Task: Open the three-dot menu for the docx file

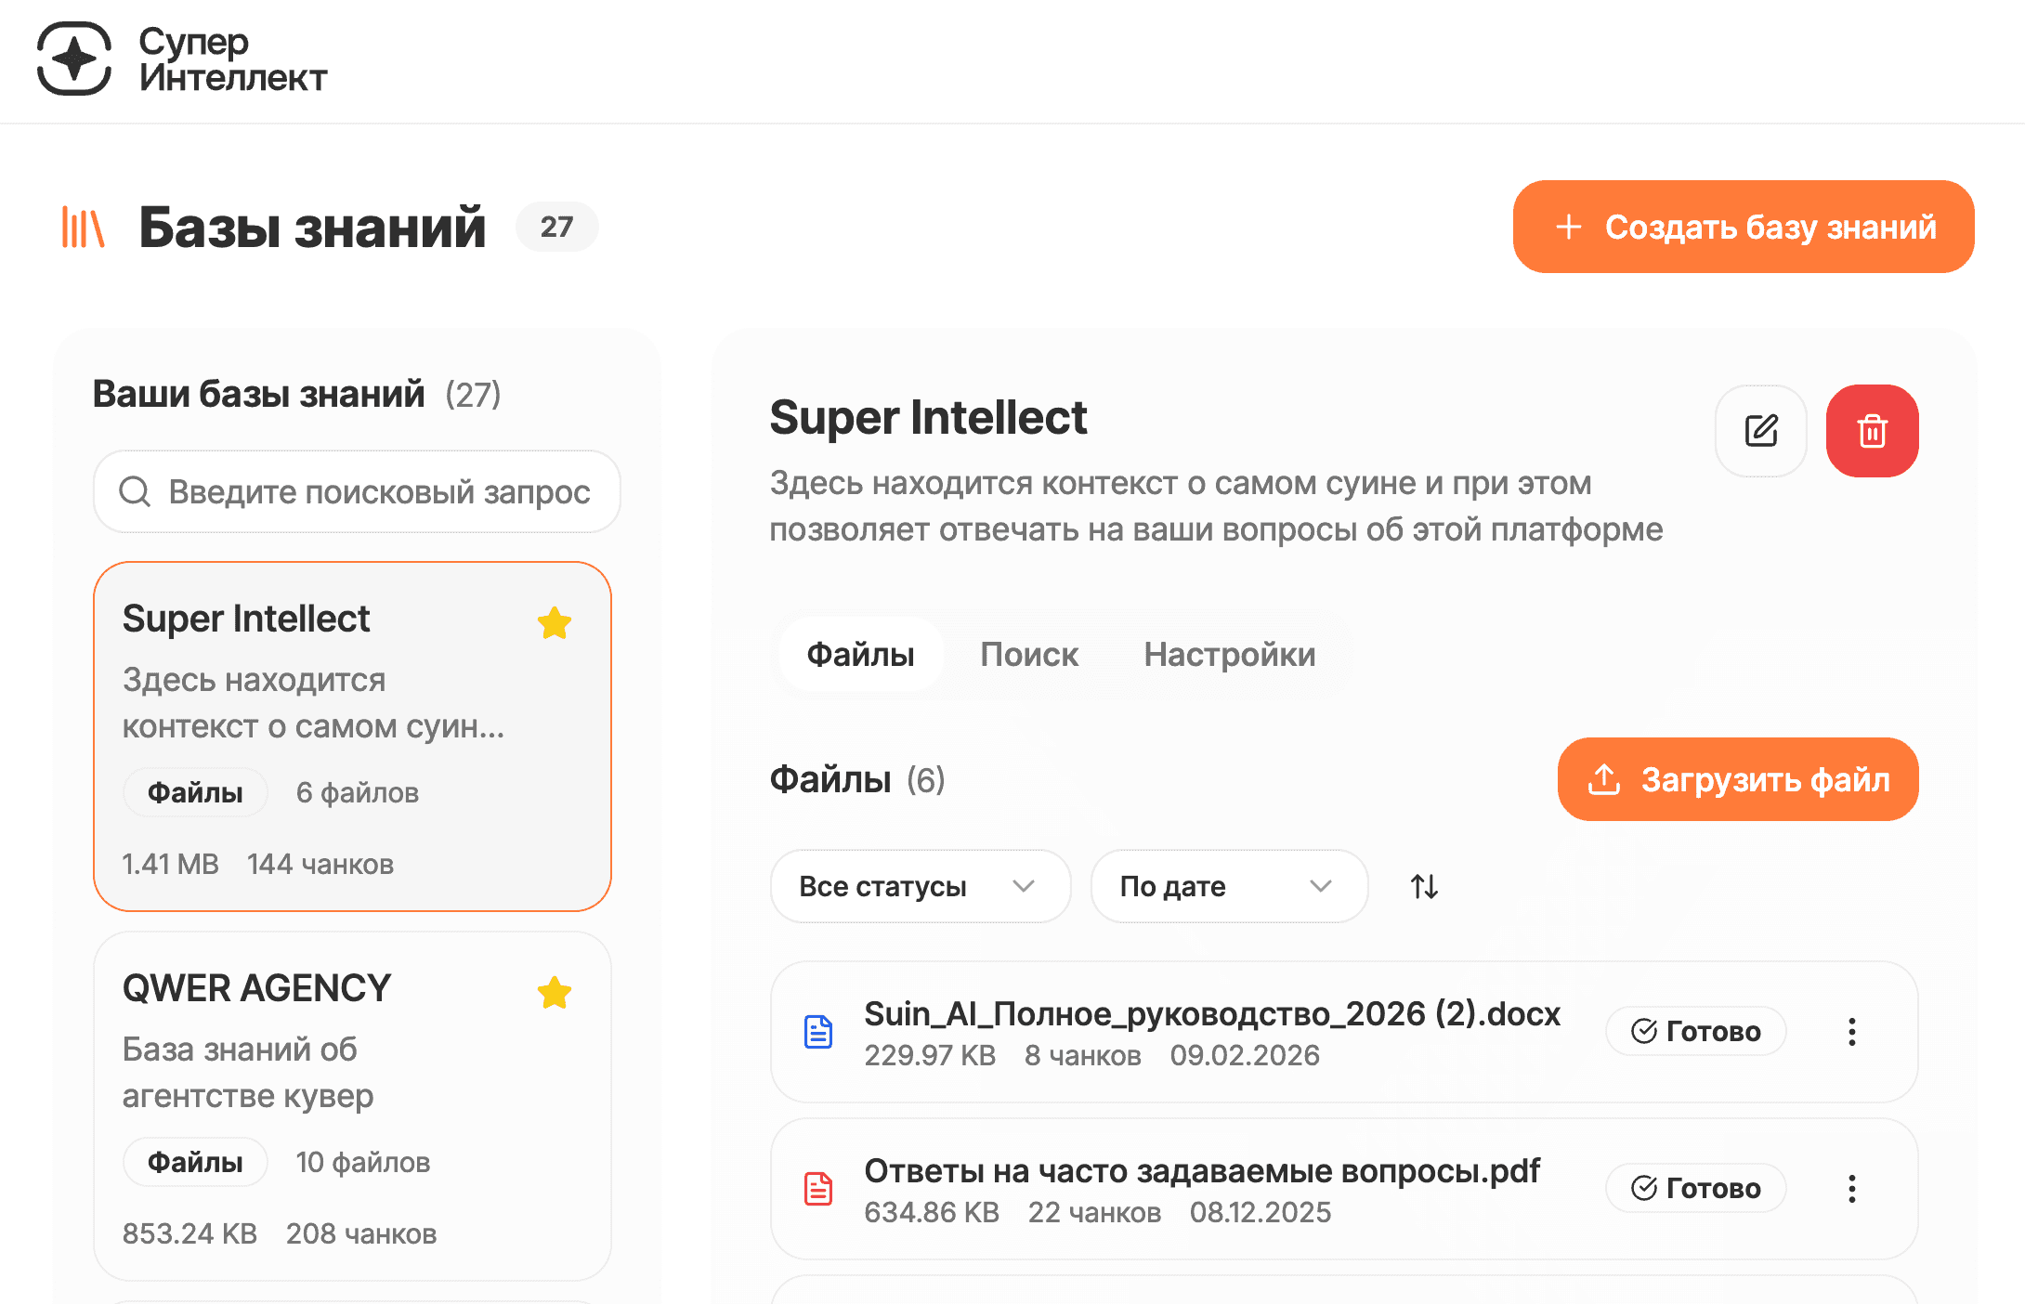Action: (1851, 1032)
